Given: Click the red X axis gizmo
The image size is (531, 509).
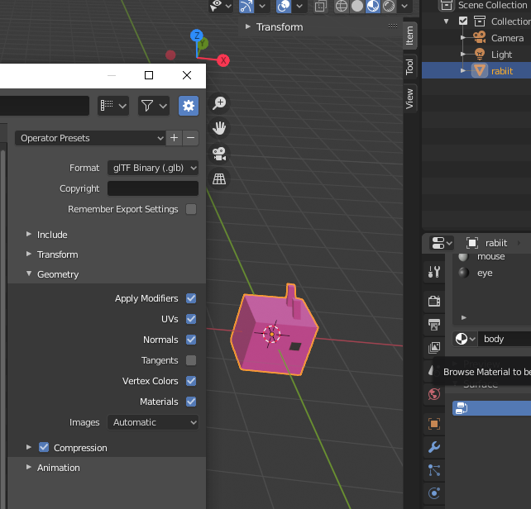Looking at the screenshot, I should tap(223, 60).
